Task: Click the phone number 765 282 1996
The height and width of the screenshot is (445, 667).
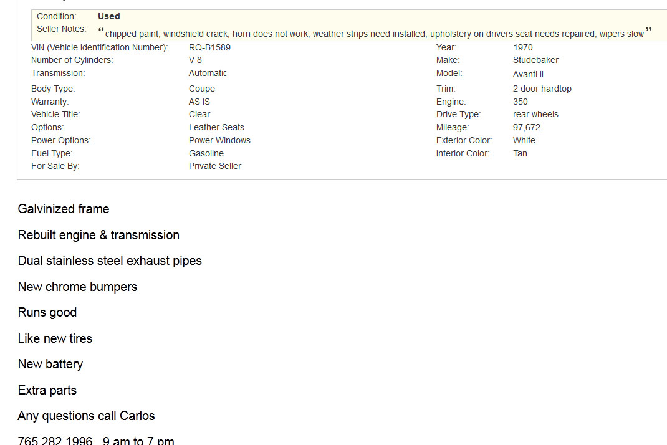Action: click(x=55, y=441)
